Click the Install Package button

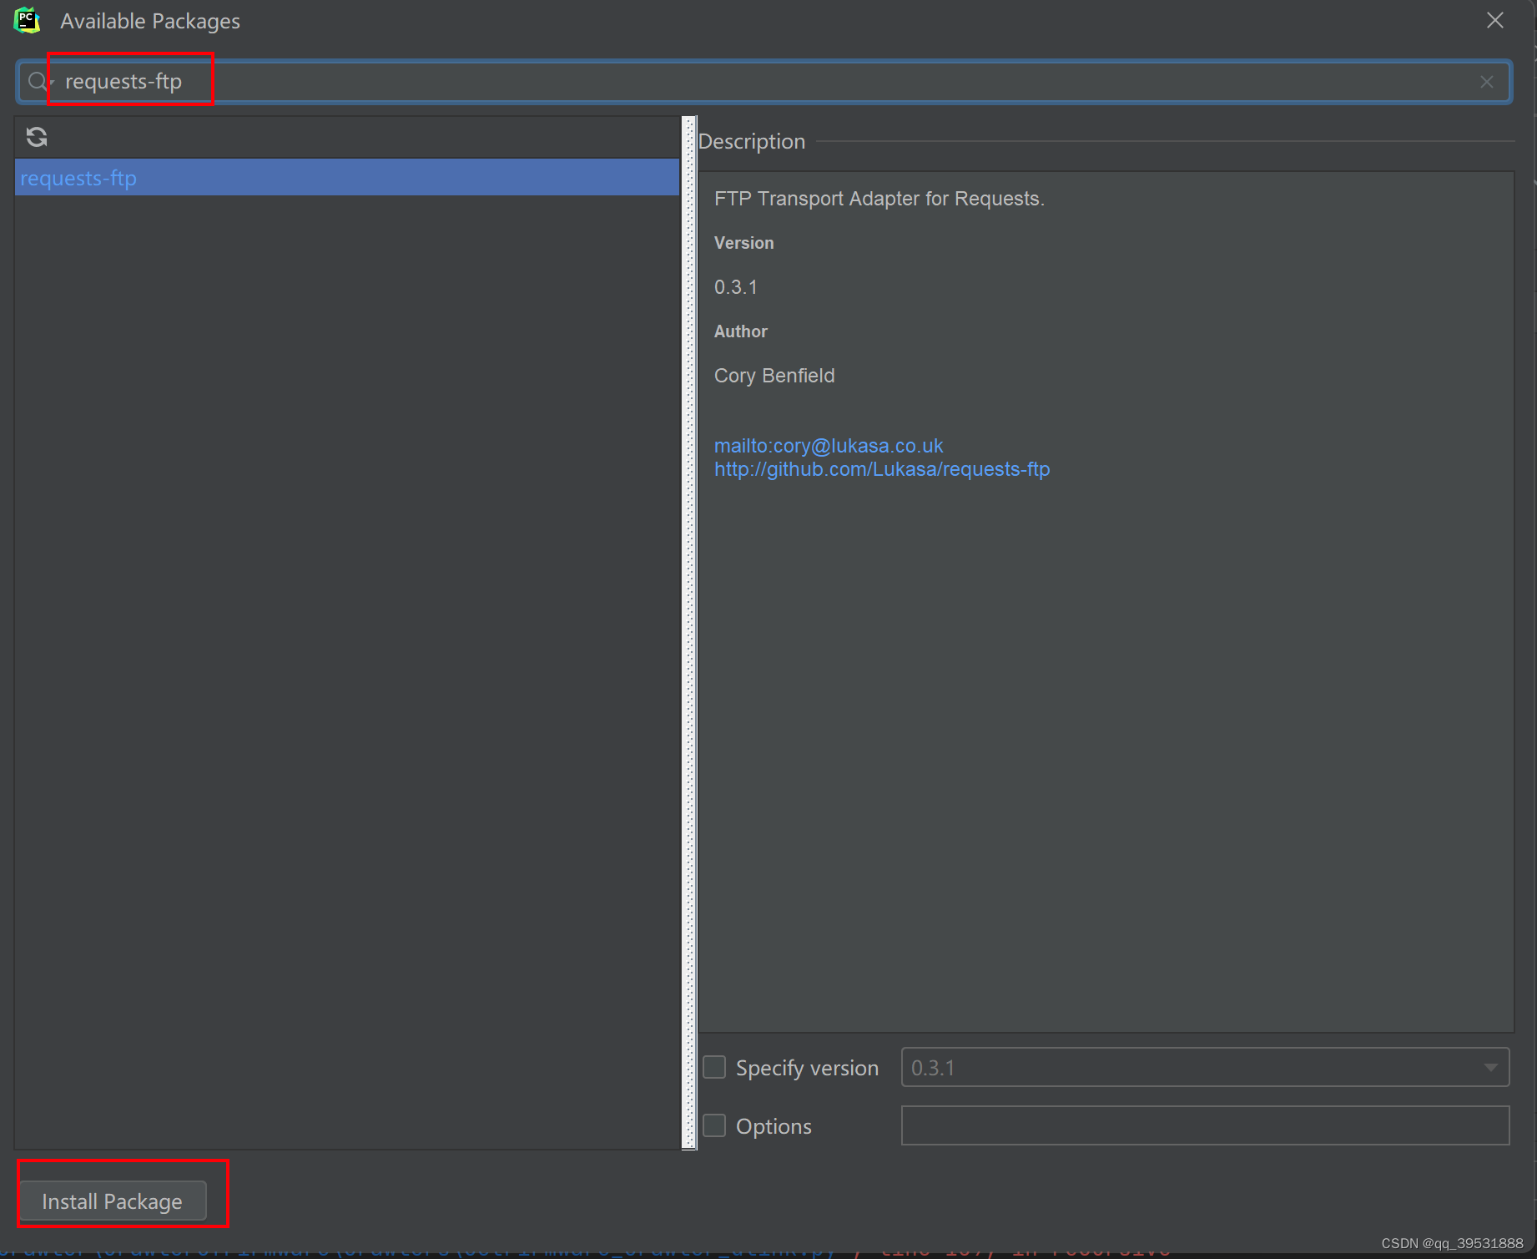click(x=112, y=1201)
